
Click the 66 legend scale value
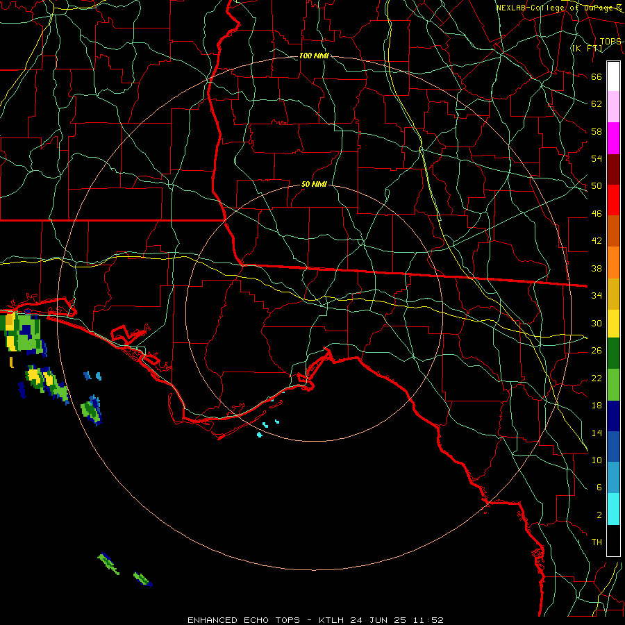click(x=597, y=76)
